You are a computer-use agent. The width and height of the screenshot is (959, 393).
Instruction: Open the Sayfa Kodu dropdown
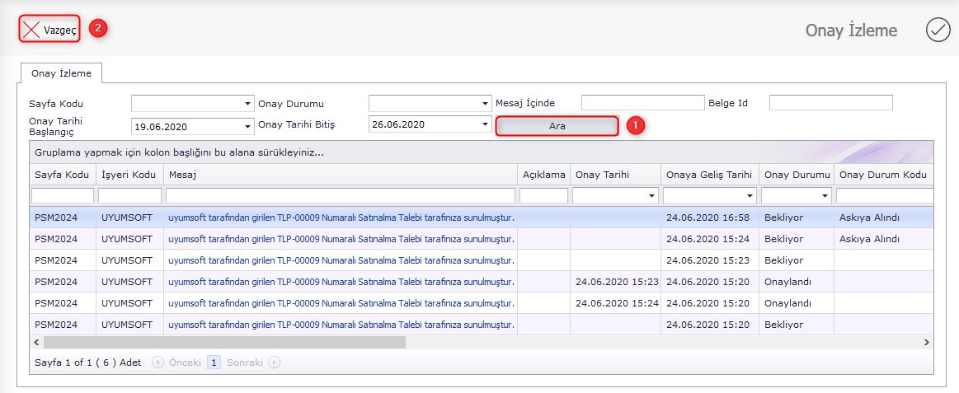248,104
